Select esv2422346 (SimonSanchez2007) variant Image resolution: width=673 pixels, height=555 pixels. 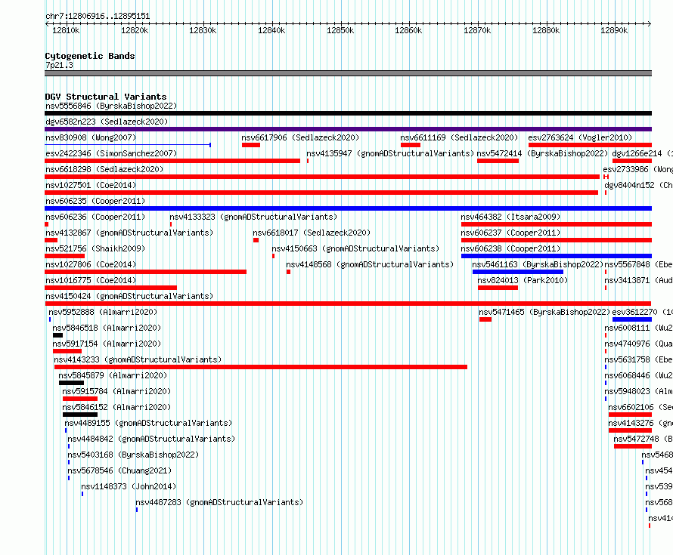pos(111,153)
